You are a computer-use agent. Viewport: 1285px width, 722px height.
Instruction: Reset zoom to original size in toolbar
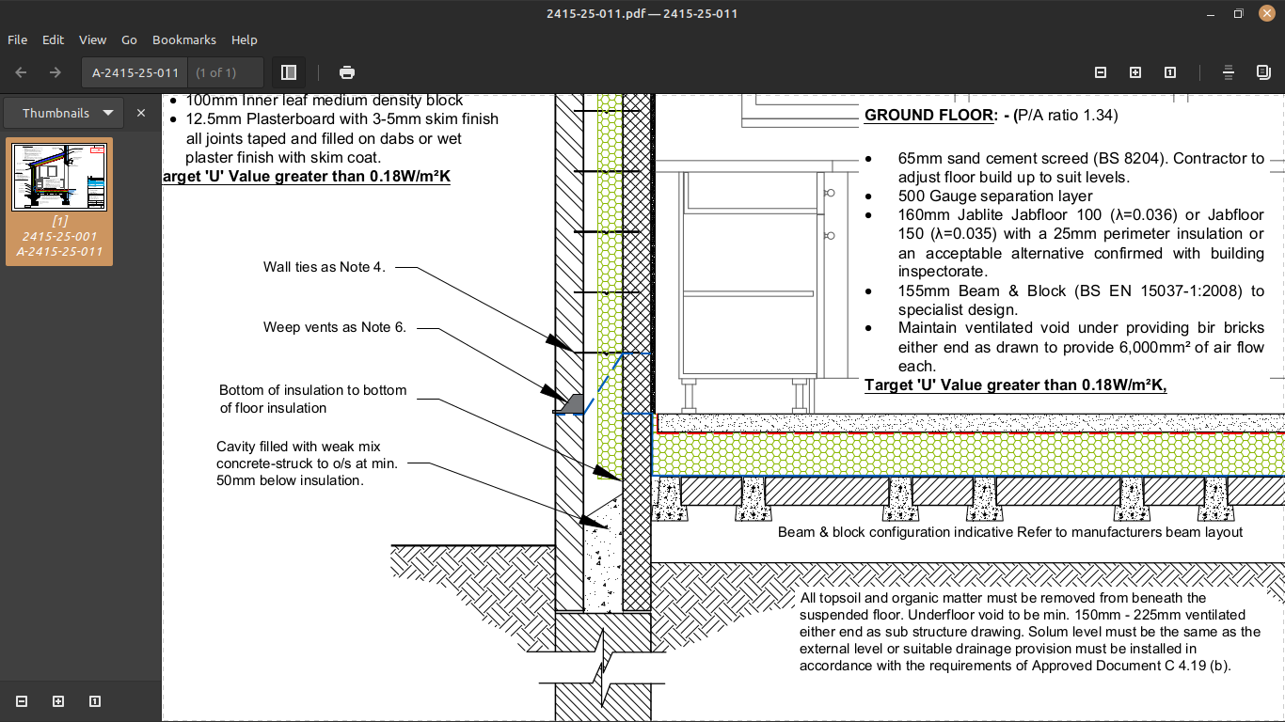coord(1170,72)
